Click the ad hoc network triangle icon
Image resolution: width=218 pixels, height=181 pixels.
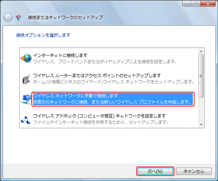pyautogui.click(x=26, y=120)
